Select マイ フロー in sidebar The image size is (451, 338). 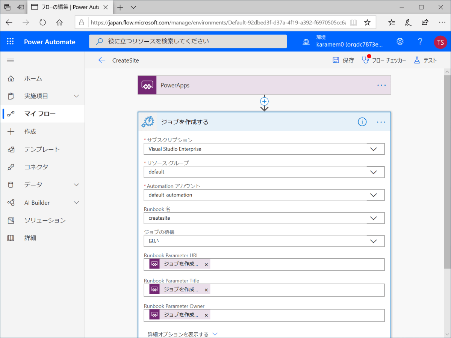click(40, 114)
